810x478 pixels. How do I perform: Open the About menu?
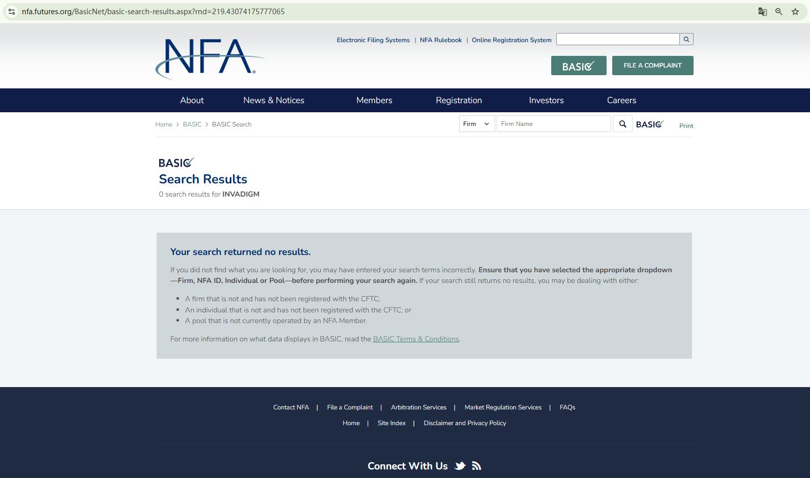click(x=192, y=101)
